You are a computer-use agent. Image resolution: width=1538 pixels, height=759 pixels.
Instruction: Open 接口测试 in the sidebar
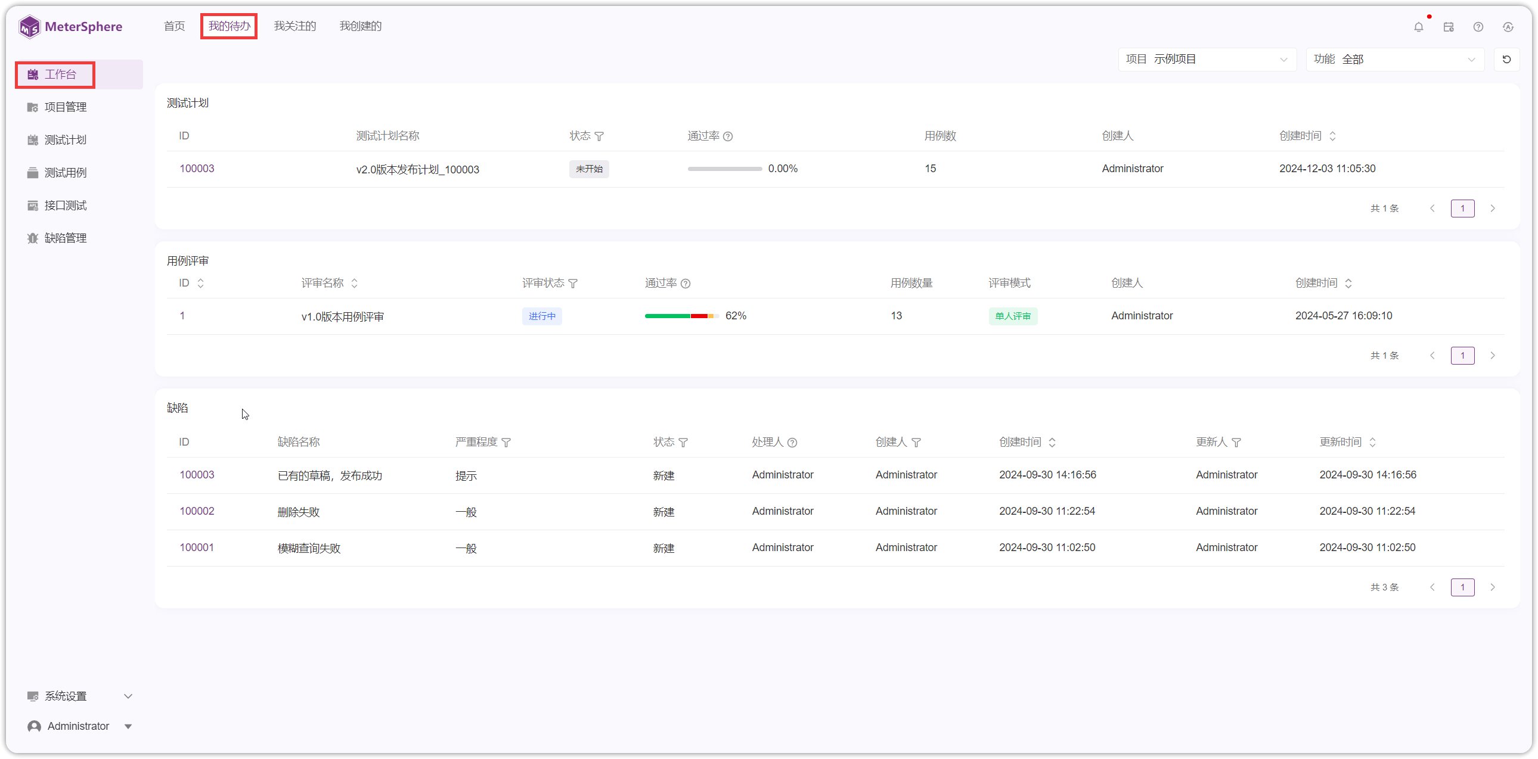[80, 206]
